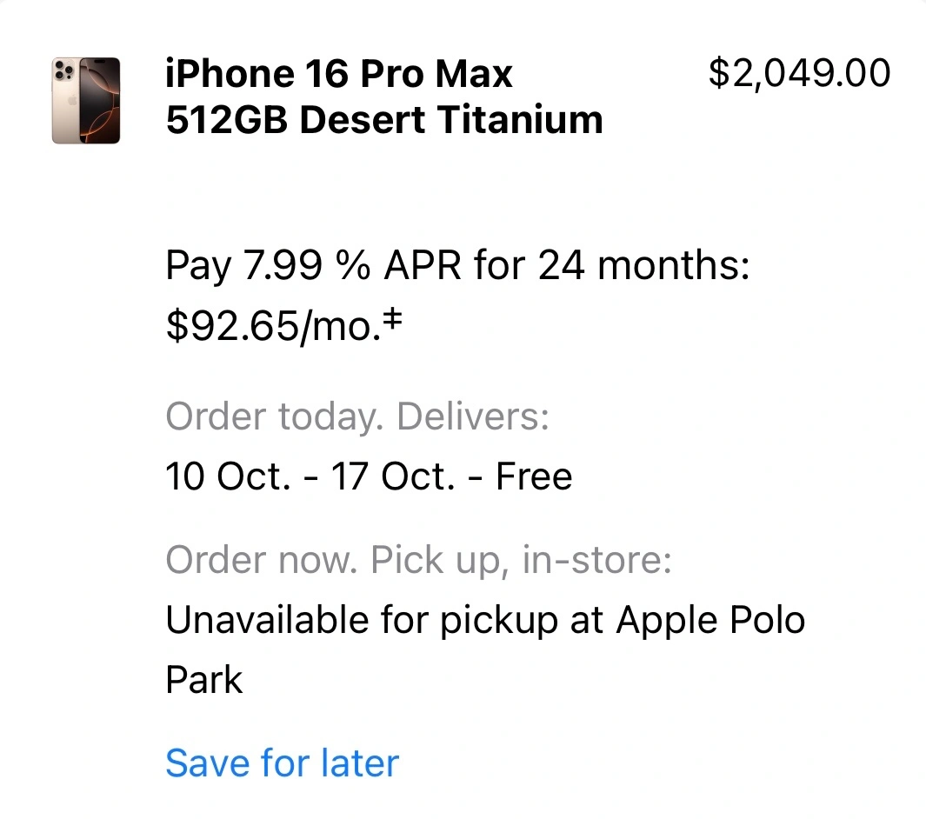Click the 10 Oct. delivery start date

click(228, 476)
